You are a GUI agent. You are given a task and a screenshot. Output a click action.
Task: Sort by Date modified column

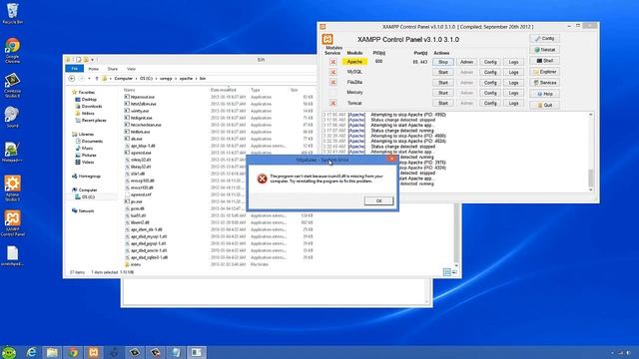click(x=224, y=90)
